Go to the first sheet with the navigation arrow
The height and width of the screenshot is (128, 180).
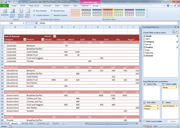coord(2,124)
